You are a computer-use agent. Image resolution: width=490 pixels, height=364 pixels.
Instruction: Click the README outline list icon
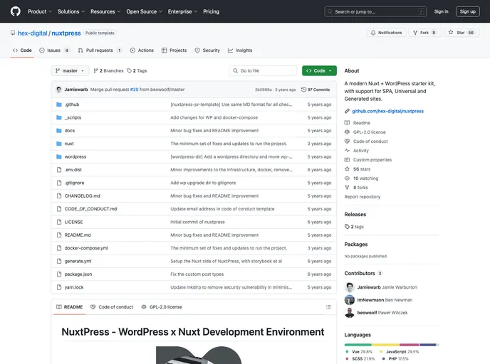(328, 307)
